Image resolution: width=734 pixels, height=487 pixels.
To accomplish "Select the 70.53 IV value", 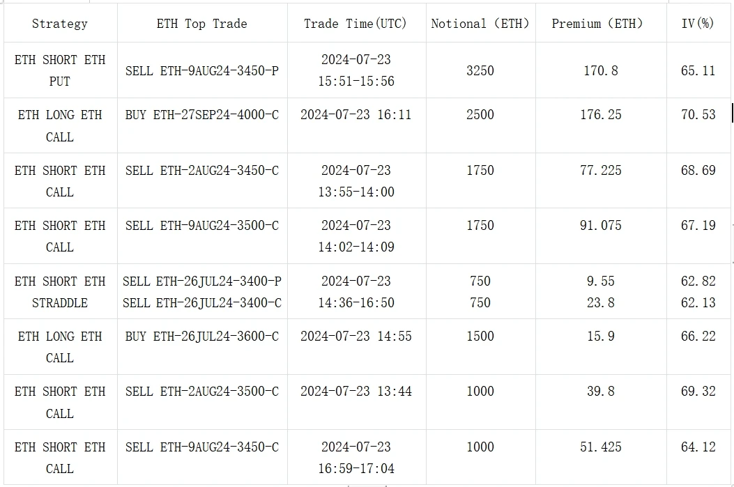I will pos(698,115).
